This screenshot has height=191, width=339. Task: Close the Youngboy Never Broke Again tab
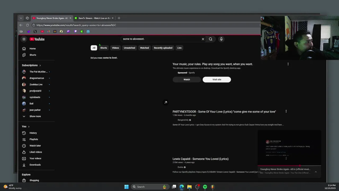[x=70, y=18]
